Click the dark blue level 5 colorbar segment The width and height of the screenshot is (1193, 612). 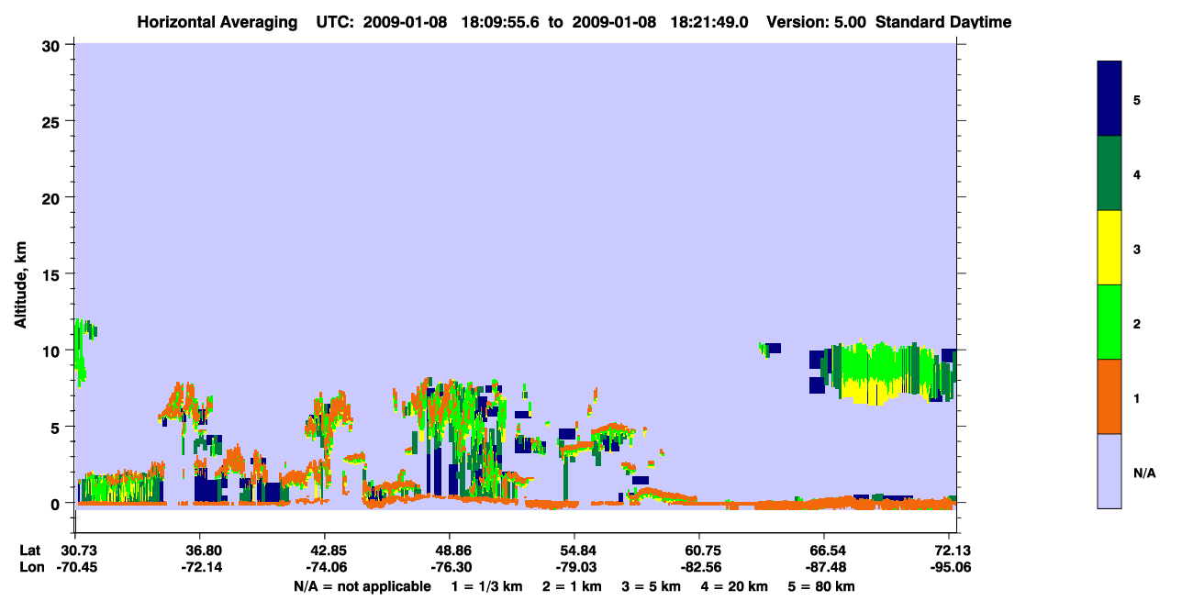1109,99
